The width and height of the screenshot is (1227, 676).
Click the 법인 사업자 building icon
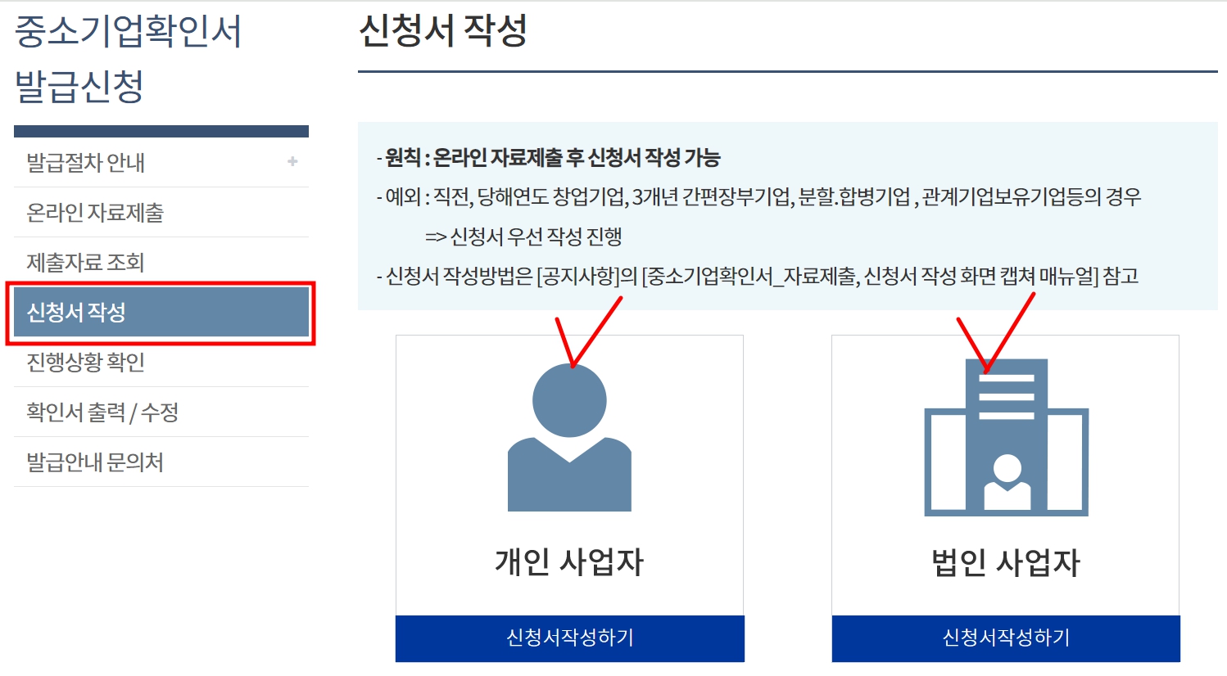coord(1006,438)
